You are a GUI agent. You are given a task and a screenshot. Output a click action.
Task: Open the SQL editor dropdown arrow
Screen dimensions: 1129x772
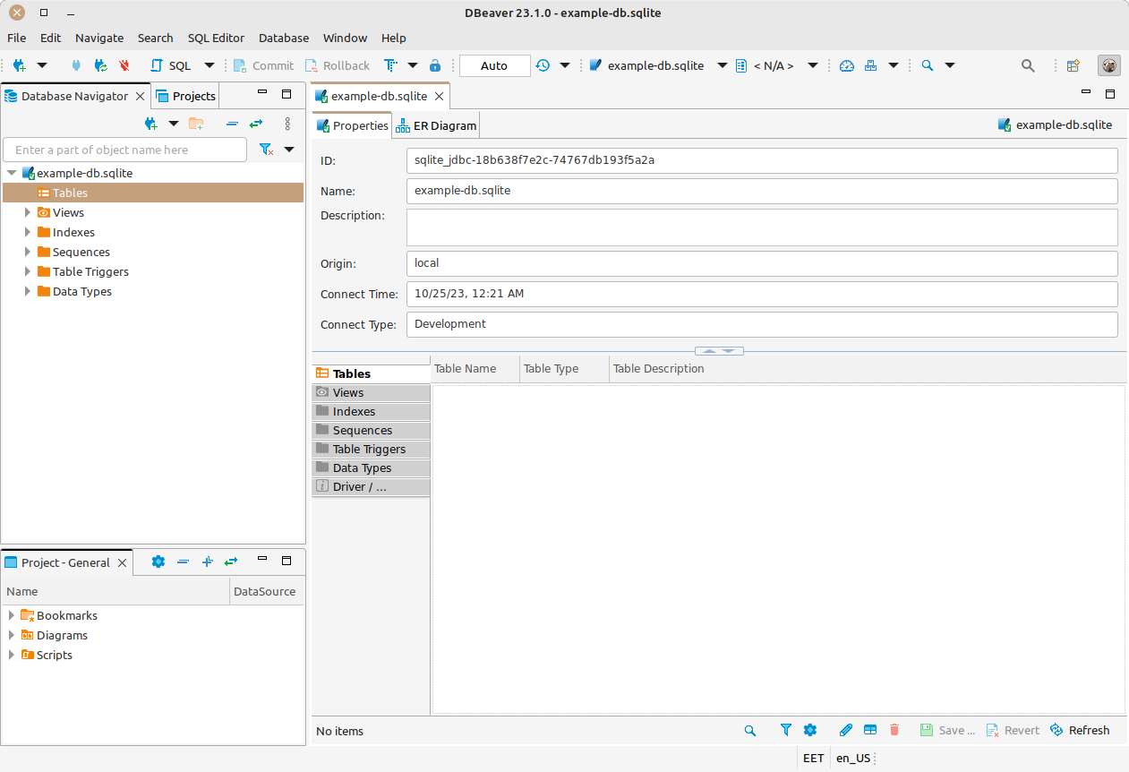[210, 65]
